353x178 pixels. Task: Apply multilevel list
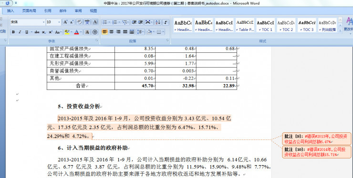pos(125,22)
